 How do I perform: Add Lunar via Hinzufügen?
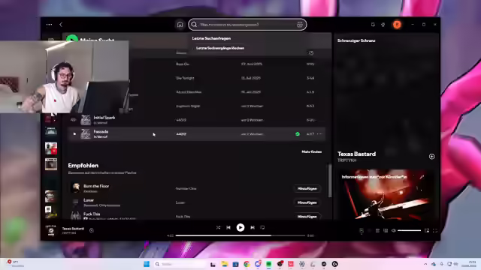(x=307, y=202)
